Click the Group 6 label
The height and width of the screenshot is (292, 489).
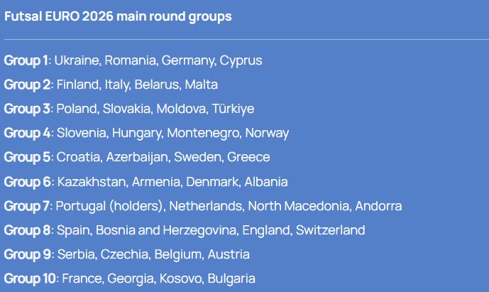click(x=28, y=182)
